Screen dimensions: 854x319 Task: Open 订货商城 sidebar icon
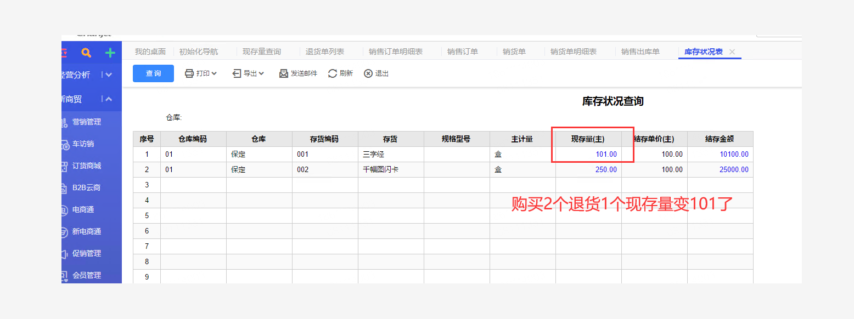click(65, 166)
